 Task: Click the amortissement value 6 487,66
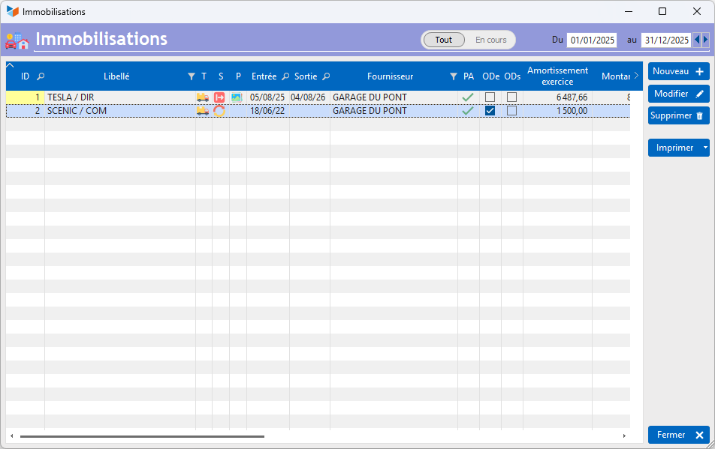coord(572,97)
